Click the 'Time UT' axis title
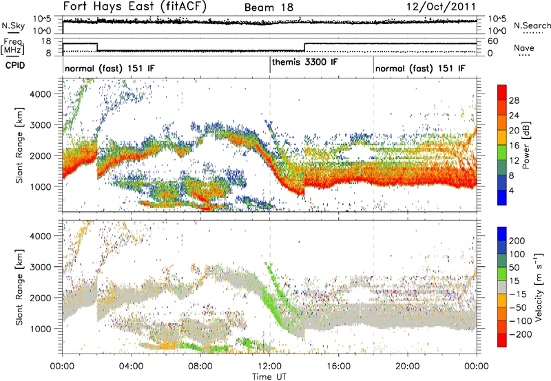This screenshot has height=381, width=551. (x=269, y=377)
